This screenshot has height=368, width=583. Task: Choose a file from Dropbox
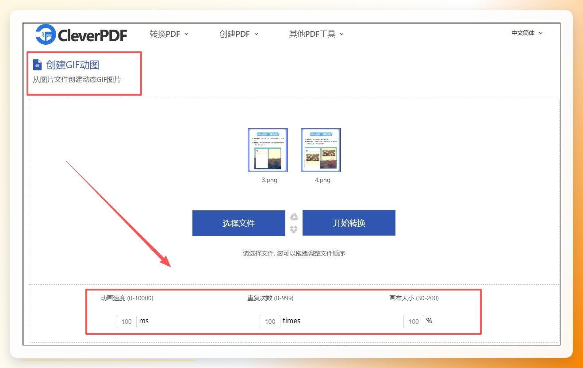point(294,229)
